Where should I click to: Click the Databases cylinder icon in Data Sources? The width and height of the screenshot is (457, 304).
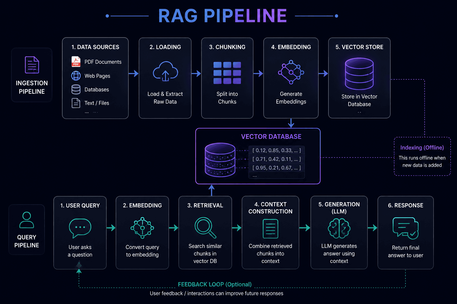pyautogui.click(x=76, y=89)
